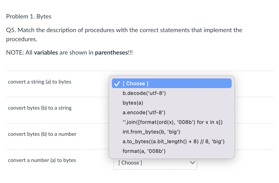This screenshot has height=183, width=279.
Task: Click the "convert a number (a) to bytes" label
Action: pyautogui.click(x=42, y=160)
